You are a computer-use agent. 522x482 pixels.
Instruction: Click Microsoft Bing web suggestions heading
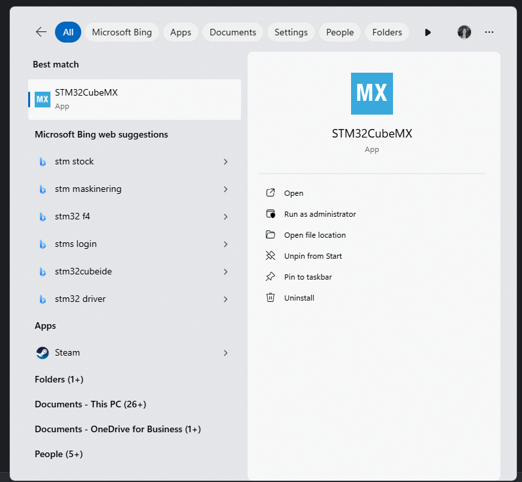tap(102, 134)
